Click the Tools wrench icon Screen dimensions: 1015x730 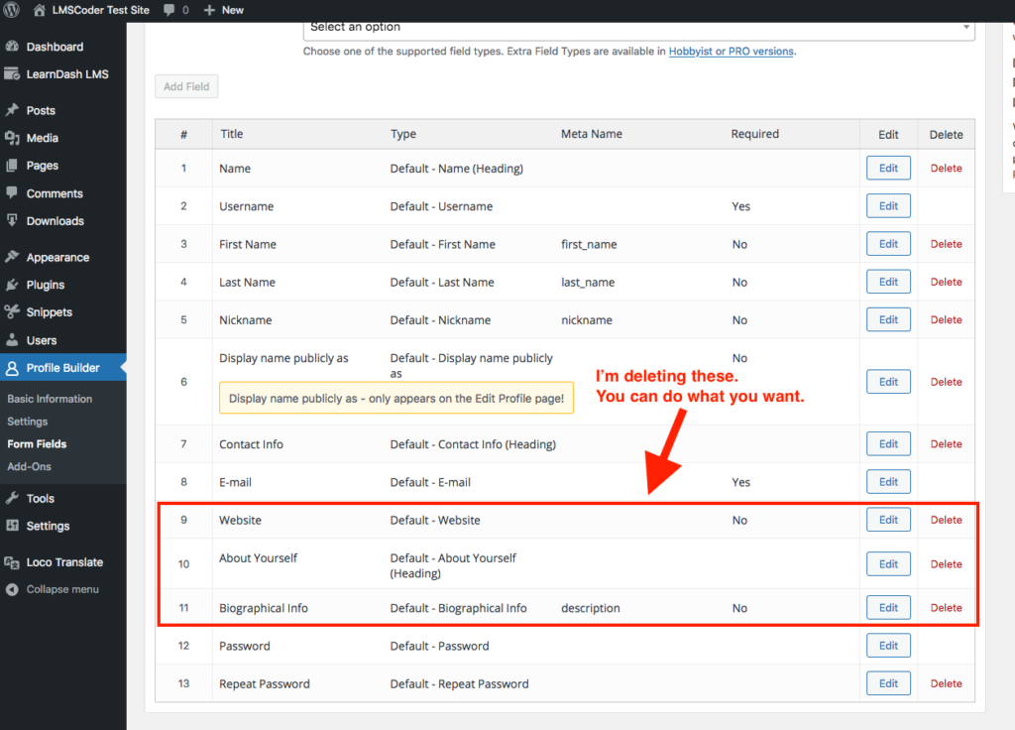coord(12,499)
